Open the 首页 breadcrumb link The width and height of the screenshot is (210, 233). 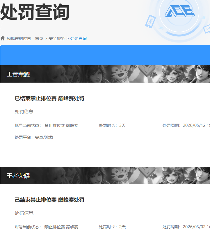coord(39,38)
